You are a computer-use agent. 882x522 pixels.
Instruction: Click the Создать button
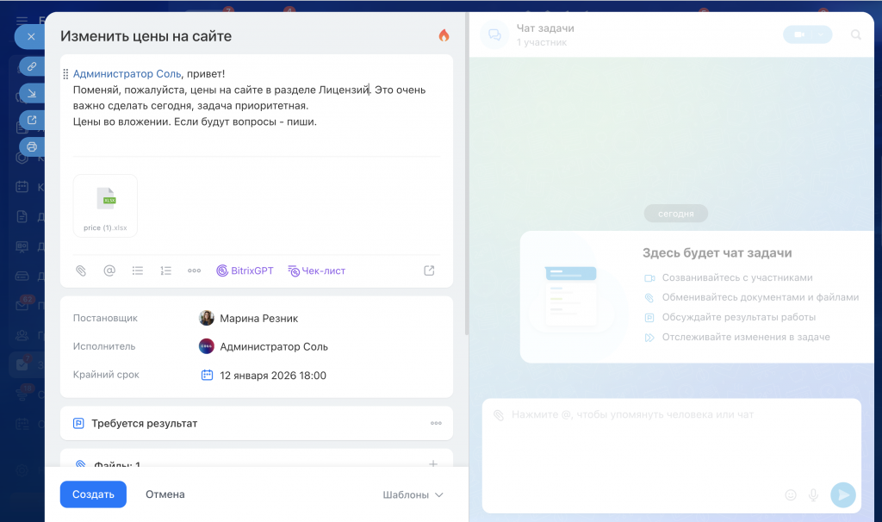pyautogui.click(x=93, y=494)
